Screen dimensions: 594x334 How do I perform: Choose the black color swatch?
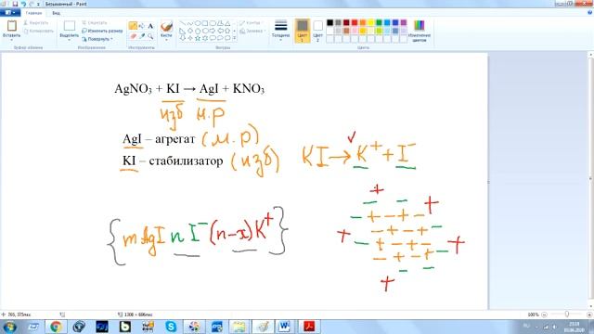330,22
